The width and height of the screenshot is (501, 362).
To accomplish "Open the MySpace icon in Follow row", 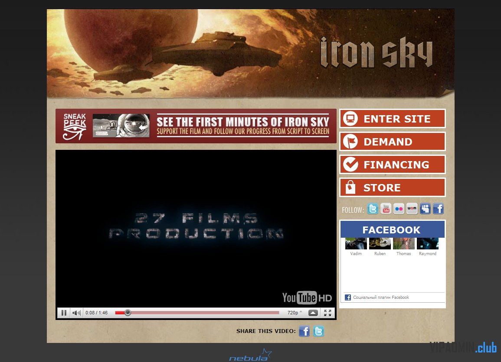I will click(425, 209).
